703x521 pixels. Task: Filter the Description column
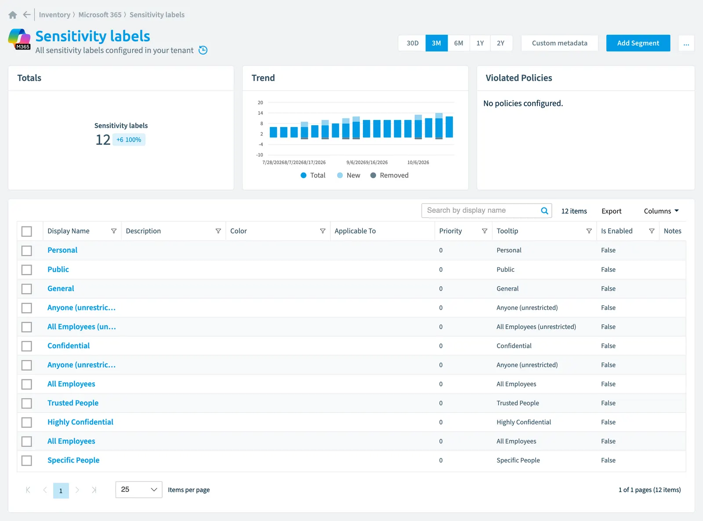pyautogui.click(x=218, y=231)
